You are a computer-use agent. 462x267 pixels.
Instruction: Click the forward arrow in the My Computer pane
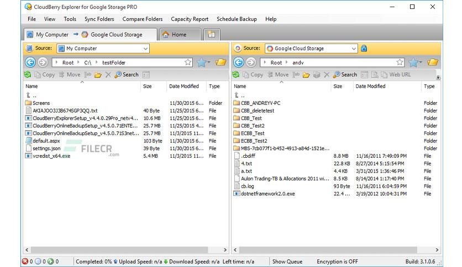click(43, 62)
